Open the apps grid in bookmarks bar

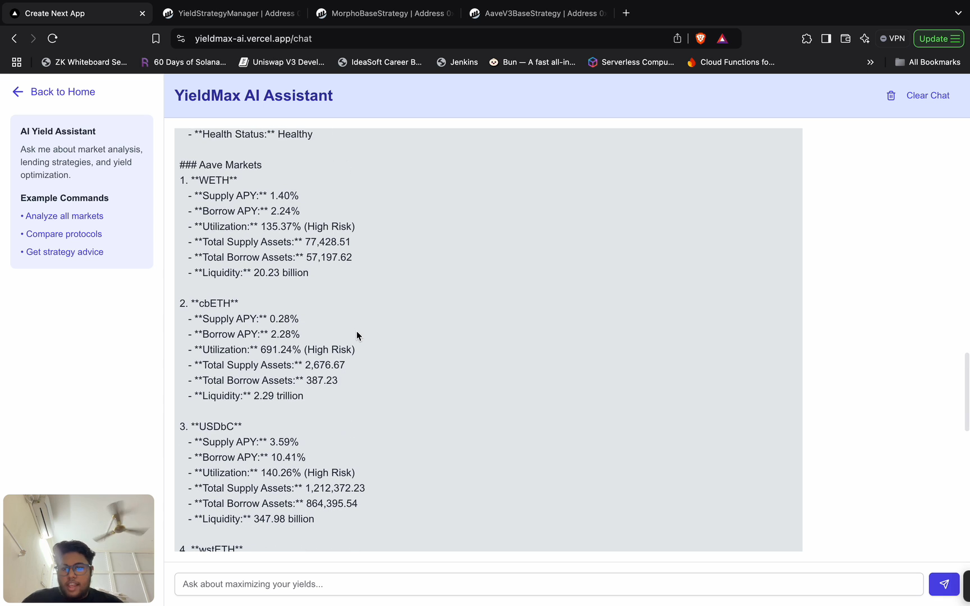(x=17, y=62)
